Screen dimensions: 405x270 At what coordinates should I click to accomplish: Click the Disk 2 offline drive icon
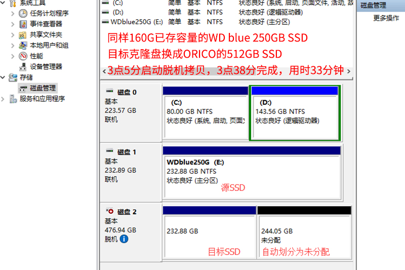click(110, 211)
